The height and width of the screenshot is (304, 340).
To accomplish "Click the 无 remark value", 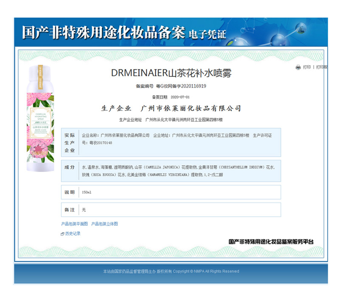I will point(84,210).
